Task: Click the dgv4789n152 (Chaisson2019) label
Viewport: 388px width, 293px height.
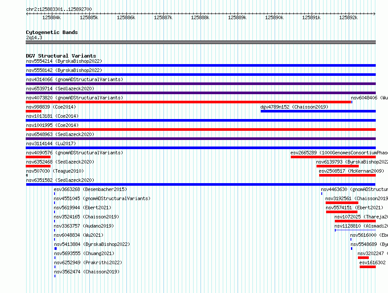Action: pos(294,107)
